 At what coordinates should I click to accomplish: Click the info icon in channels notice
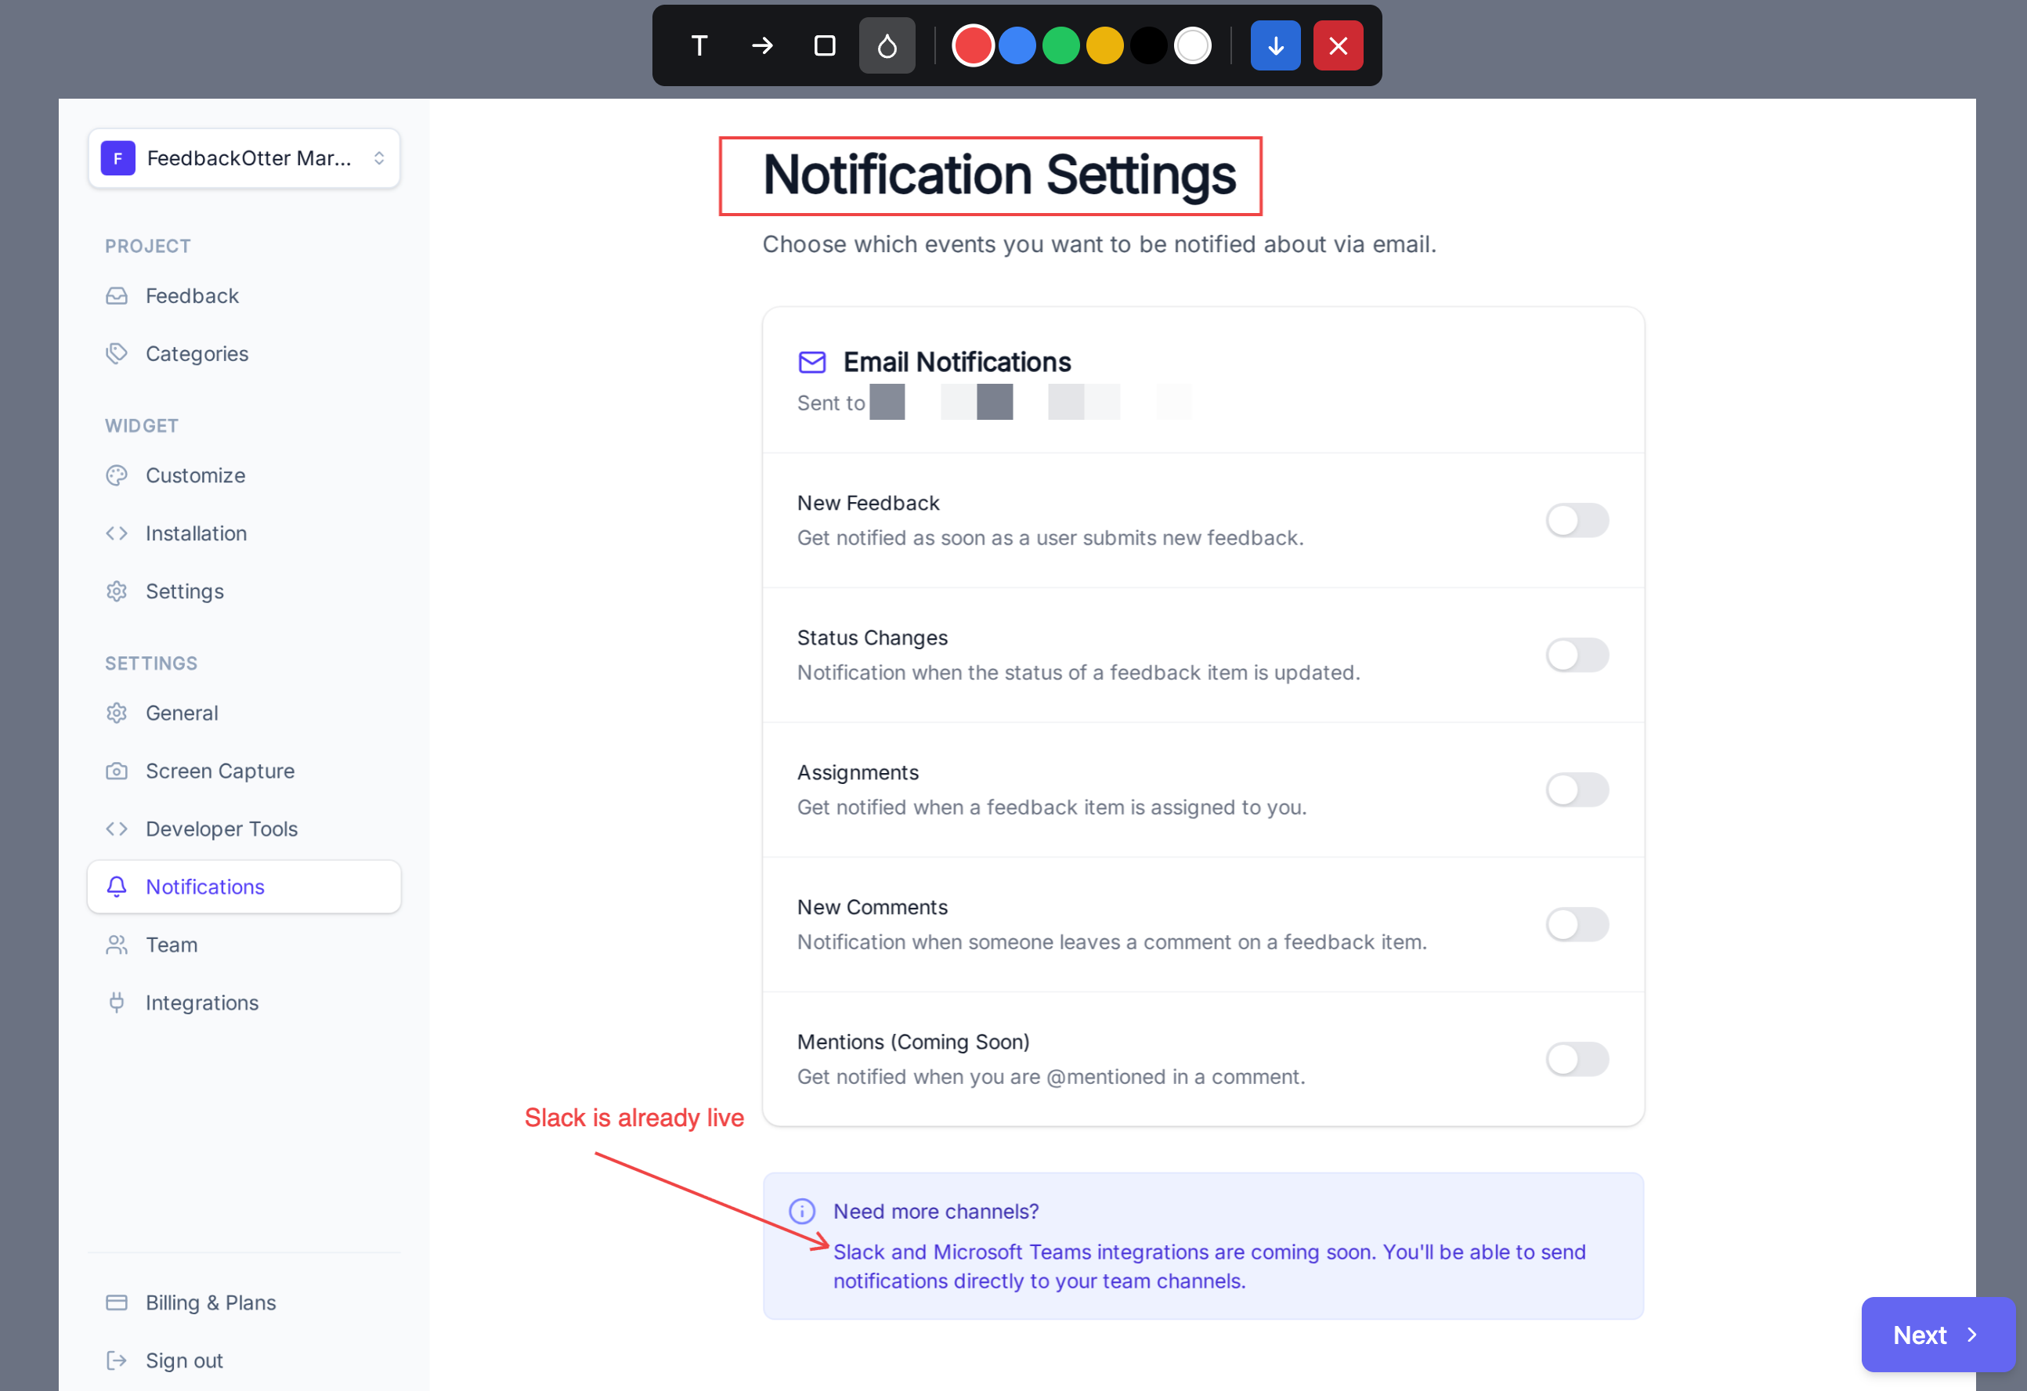pyautogui.click(x=801, y=1211)
